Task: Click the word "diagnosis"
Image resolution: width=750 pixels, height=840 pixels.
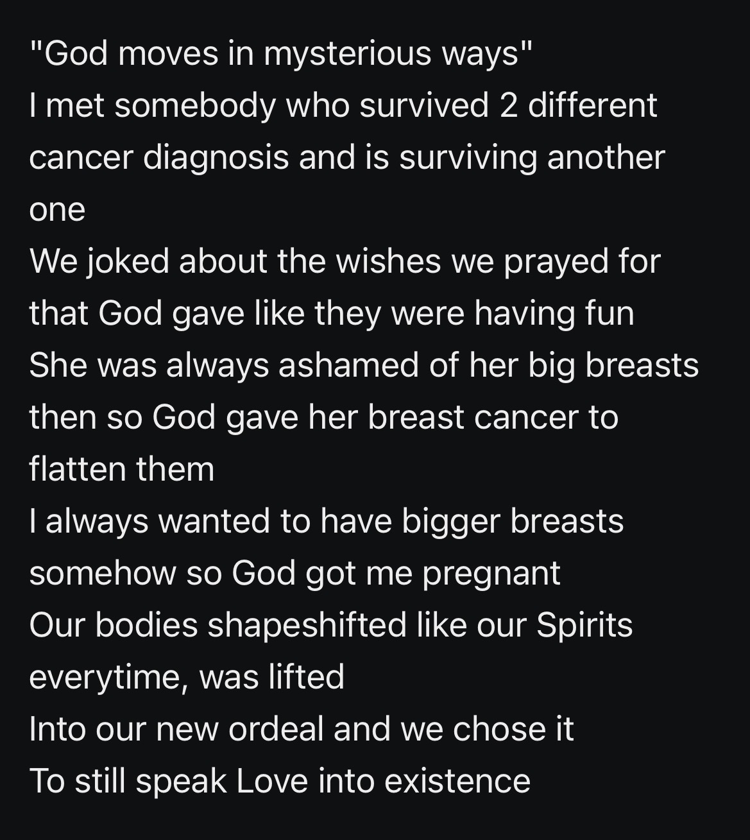Action: tap(216, 158)
